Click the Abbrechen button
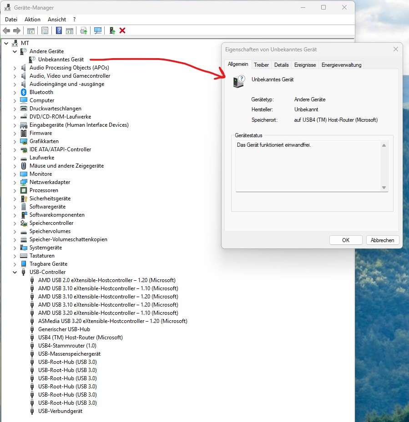409x422 pixels. pos(382,240)
